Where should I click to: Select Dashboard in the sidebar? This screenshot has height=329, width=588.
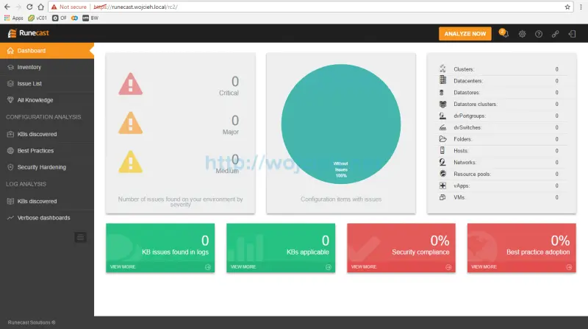[47, 51]
